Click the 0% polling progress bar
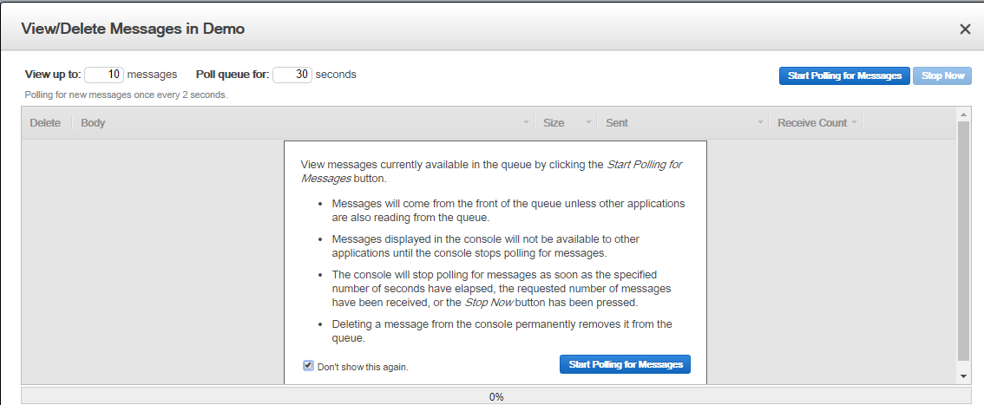The height and width of the screenshot is (405, 984). pos(496,396)
